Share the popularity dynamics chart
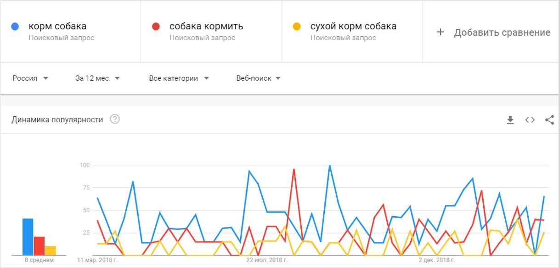559x268 pixels. point(549,120)
